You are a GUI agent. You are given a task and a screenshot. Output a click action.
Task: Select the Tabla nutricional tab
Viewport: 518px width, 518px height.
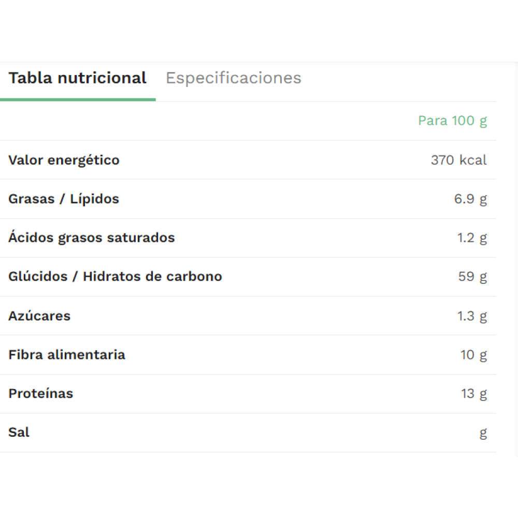click(78, 78)
